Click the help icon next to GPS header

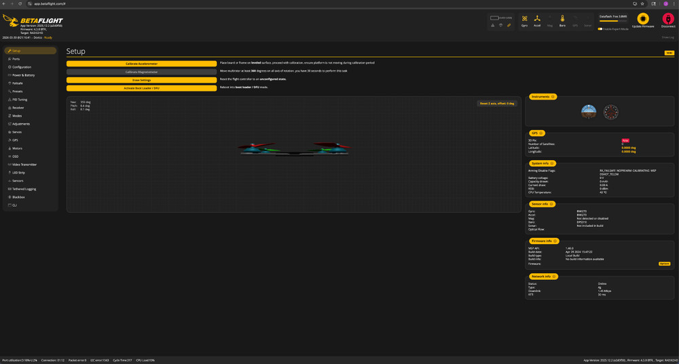pos(541,133)
